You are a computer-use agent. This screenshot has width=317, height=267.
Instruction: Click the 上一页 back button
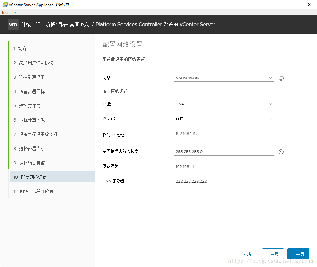(273, 254)
